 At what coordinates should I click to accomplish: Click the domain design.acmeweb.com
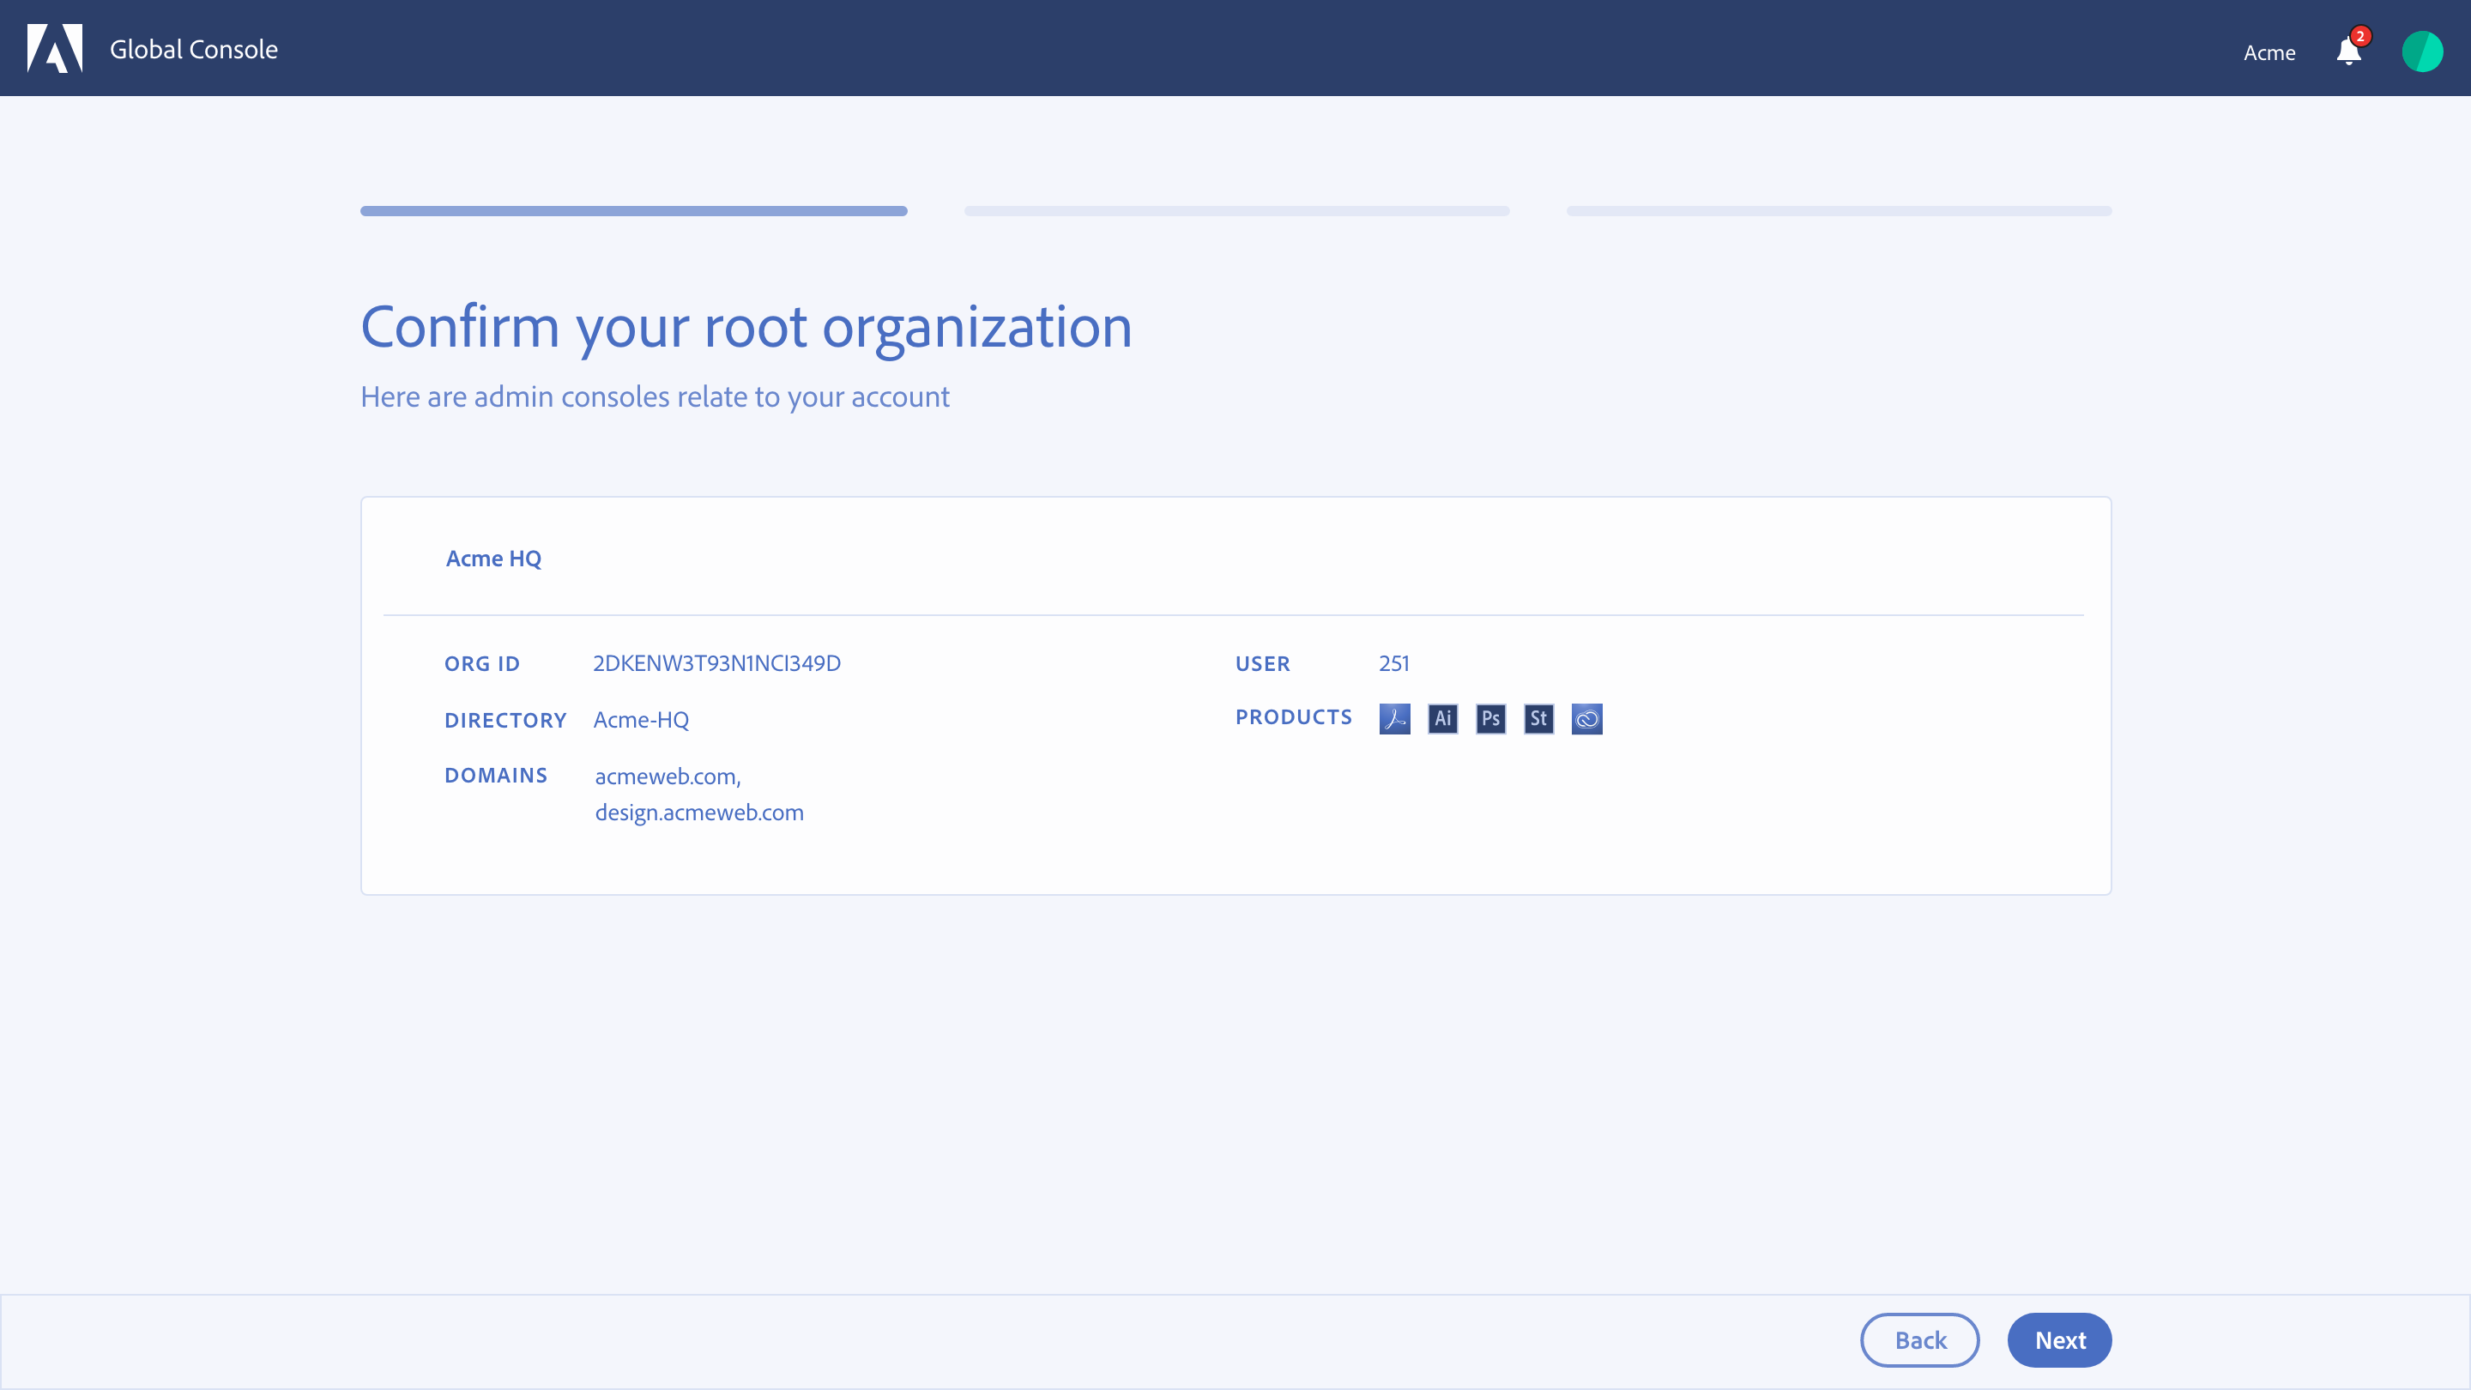(699, 813)
